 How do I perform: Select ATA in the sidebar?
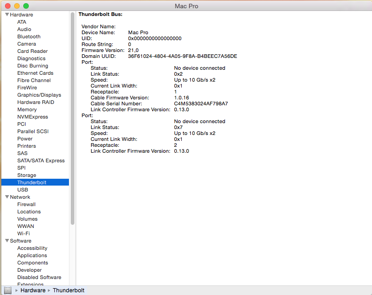point(21,22)
